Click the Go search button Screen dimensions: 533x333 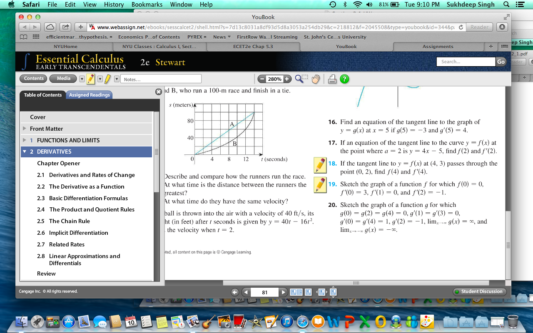pyautogui.click(x=501, y=62)
